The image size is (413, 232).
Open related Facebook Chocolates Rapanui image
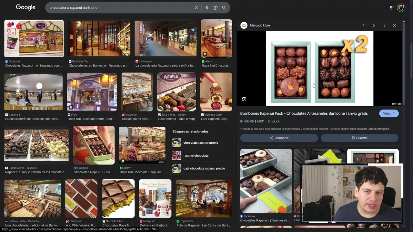tap(266, 181)
